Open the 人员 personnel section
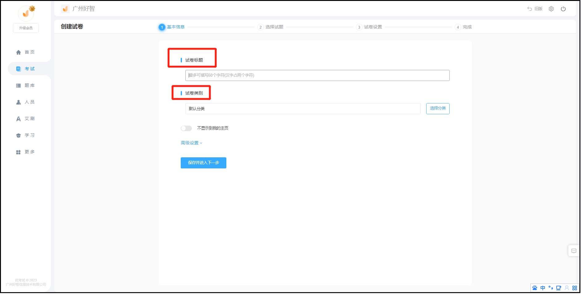581x294 pixels. tap(26, 102)
